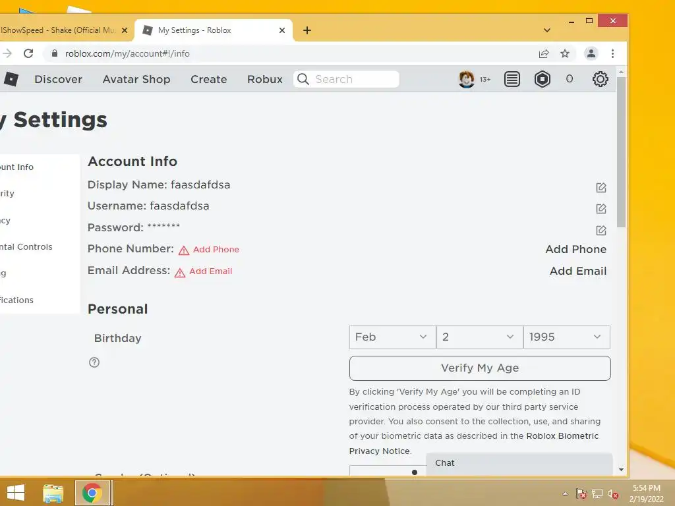Image resolution: width=675 pixels, height=506 pixels.
Task: Edit the Username pencil icon
Action: [601, 209]
